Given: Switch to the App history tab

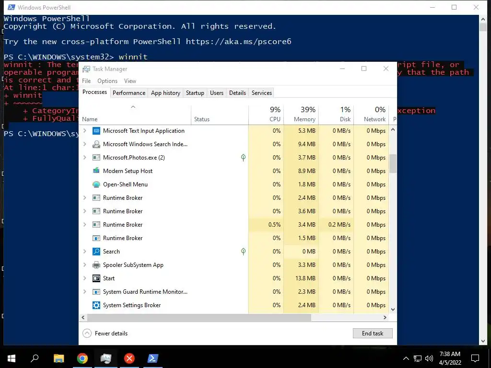Looking at the screenshot, I should (165, 93).
